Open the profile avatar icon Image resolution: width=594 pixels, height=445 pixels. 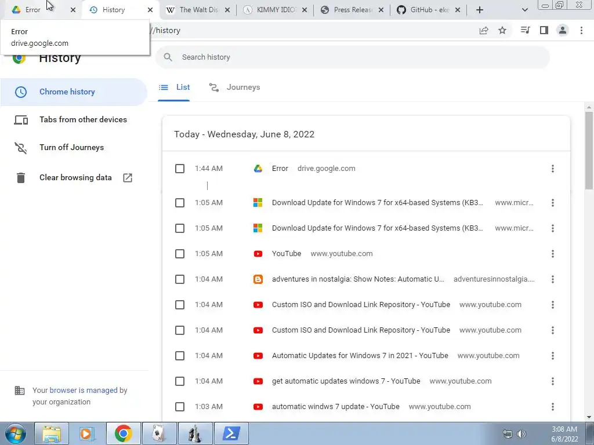point(563,30)
